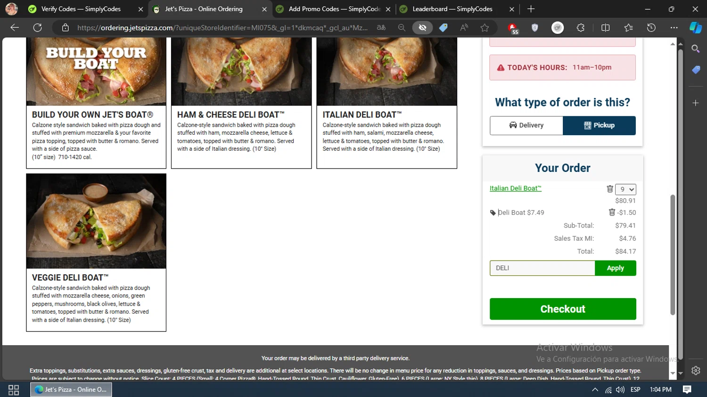Open the quantity dropdown showing 9
Viewport: 707px width, 397px height.
click(x=625, y=189)
